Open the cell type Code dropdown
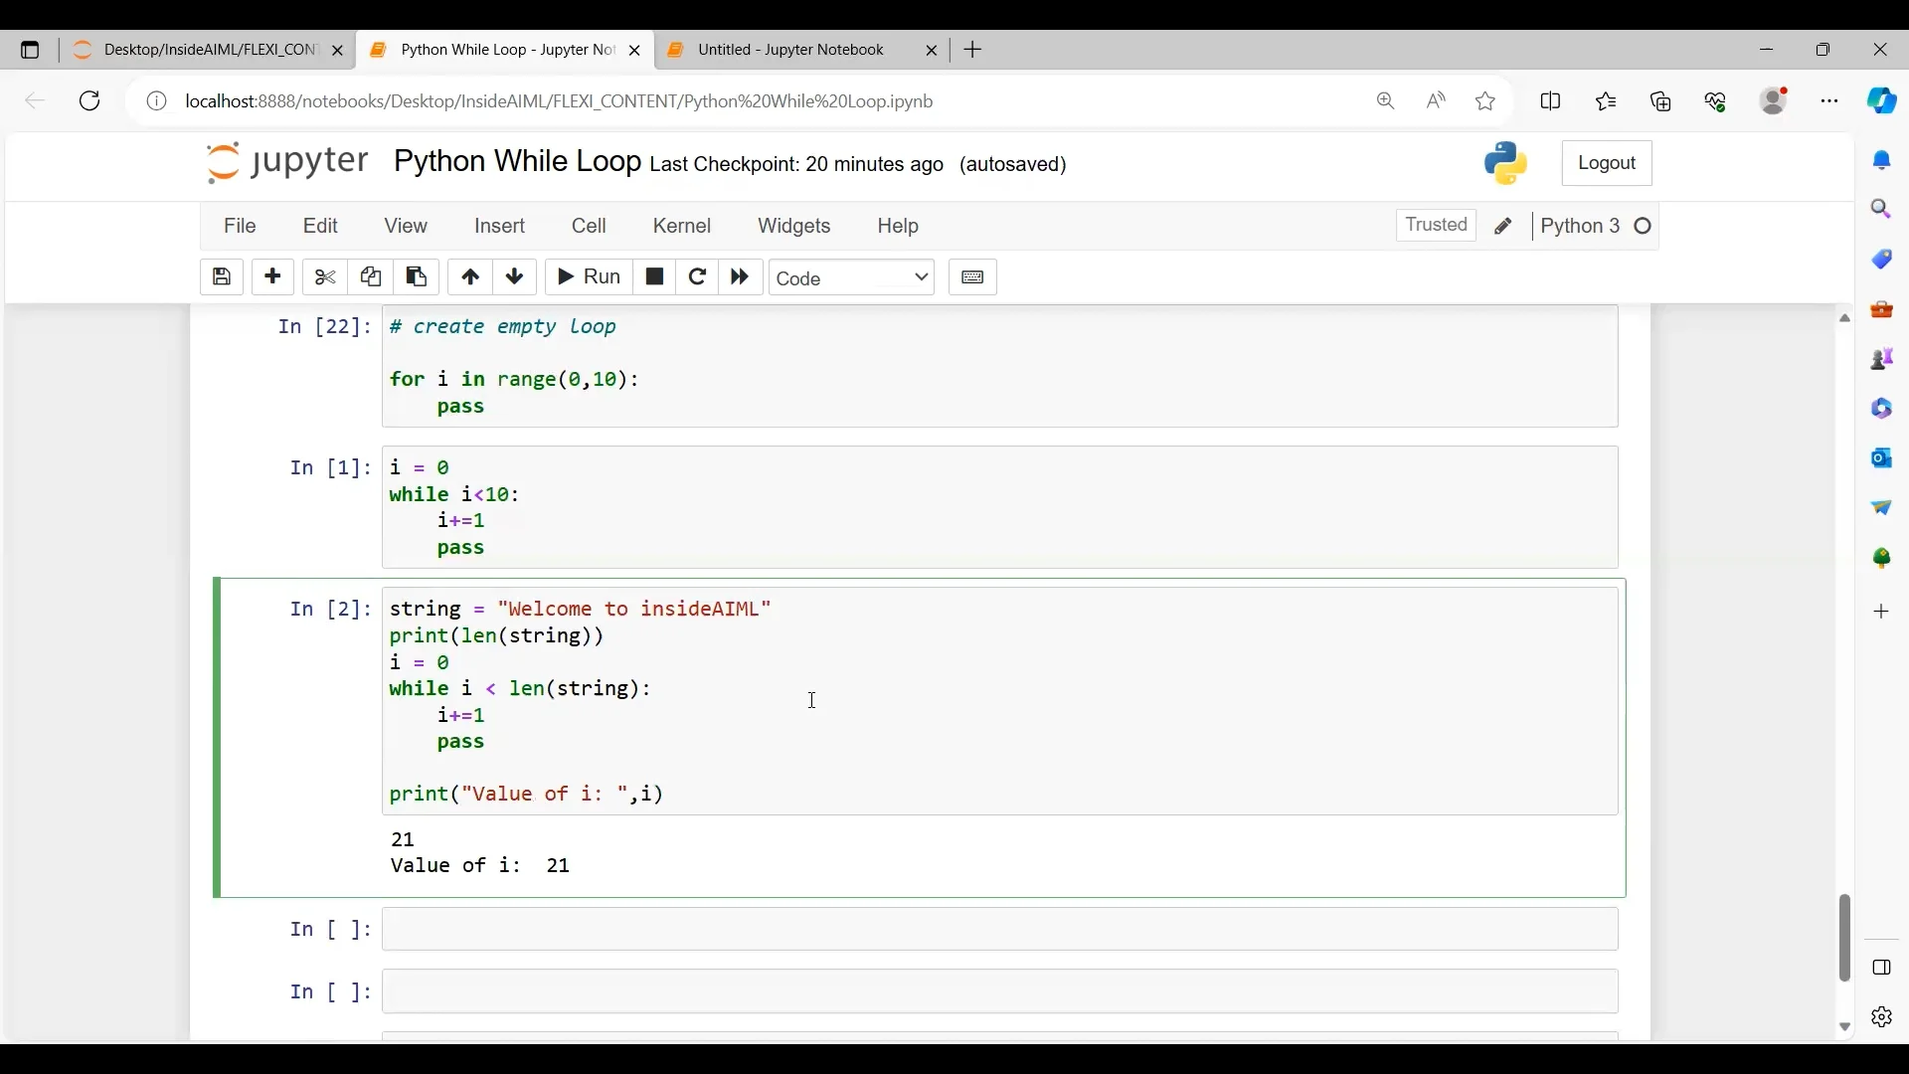 [x=852, y=278]
